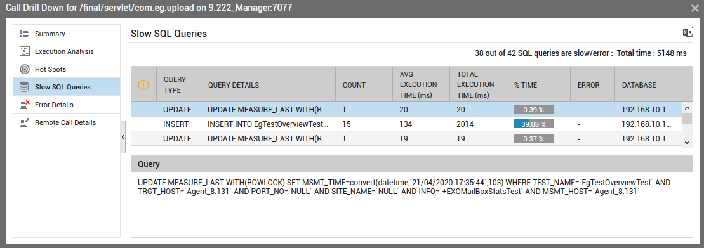Select the INSERT INTO EgTestOverviewTest query row
The height and width of the screenshot is (248, 704).
406,124
